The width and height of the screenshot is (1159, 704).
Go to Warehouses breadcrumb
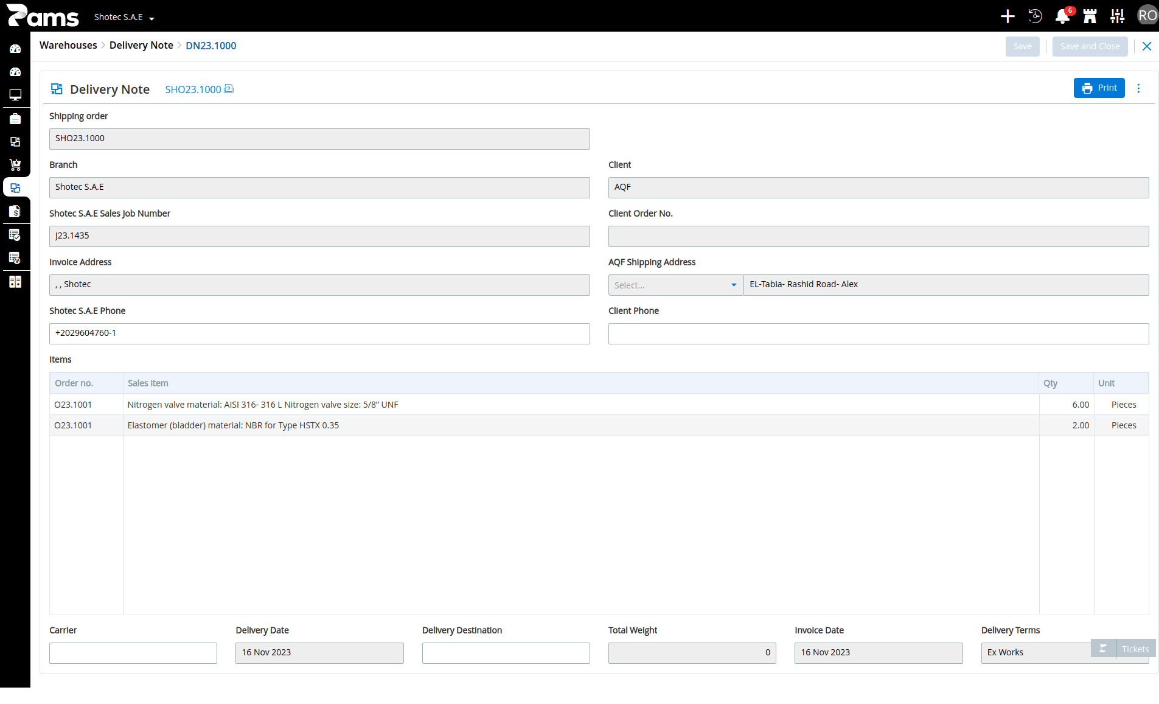[x=68, y=46]
